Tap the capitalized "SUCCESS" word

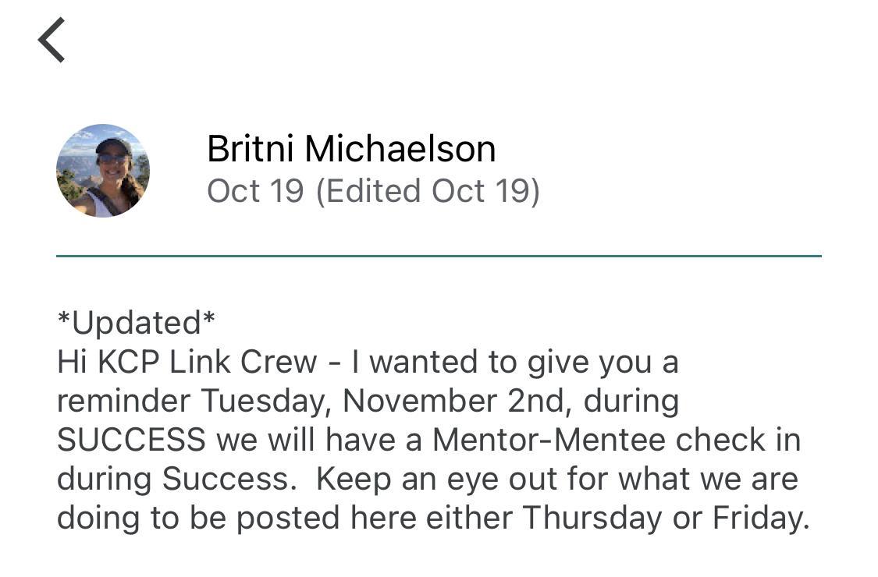(131, 440)
